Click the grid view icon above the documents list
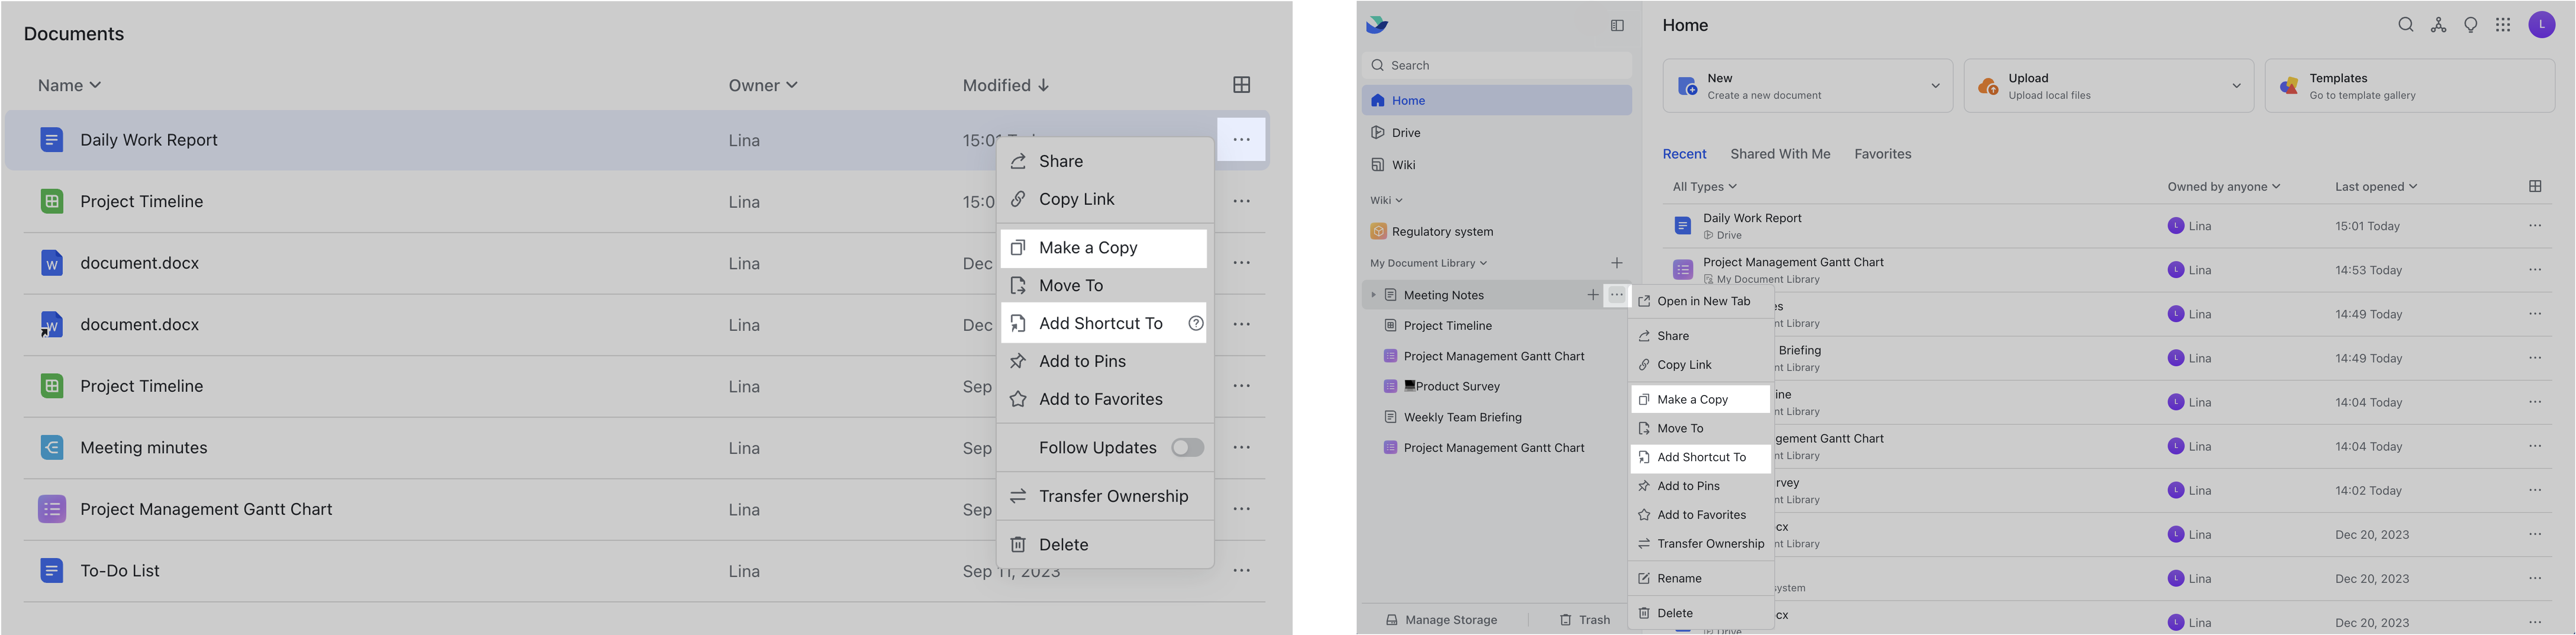Image resolution: width=2576 pixels, height=635 pixels. 1242,85
